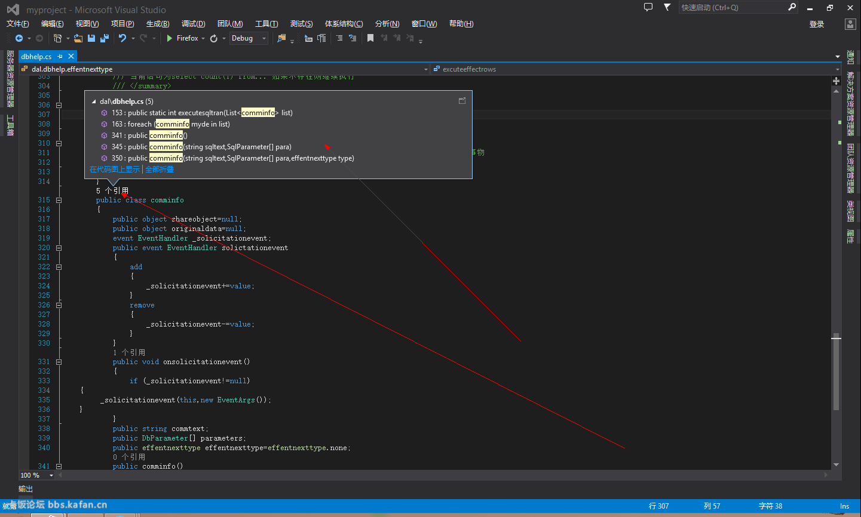The image size is (861, 517).
Task: Collapse the solictationevent block at line 320
Action: point(59,248)
